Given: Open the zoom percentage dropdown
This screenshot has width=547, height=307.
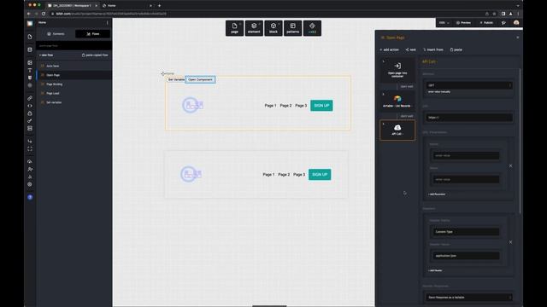Looking at the screenshot, I should [x=444, y=23].
